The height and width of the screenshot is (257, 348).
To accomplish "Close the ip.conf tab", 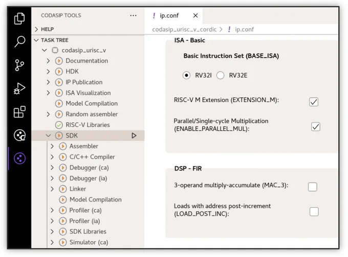I will [x=195, y=15].
